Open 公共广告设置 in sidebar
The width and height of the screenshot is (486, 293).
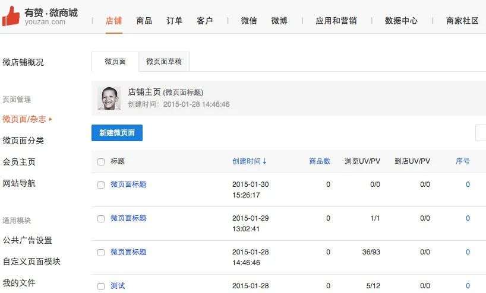[x=27, y=240]
